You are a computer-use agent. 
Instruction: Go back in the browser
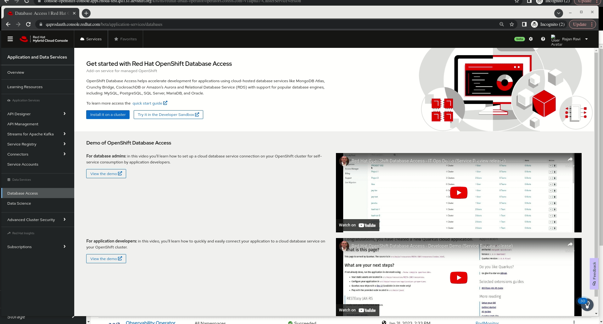(x=8, y=24)
